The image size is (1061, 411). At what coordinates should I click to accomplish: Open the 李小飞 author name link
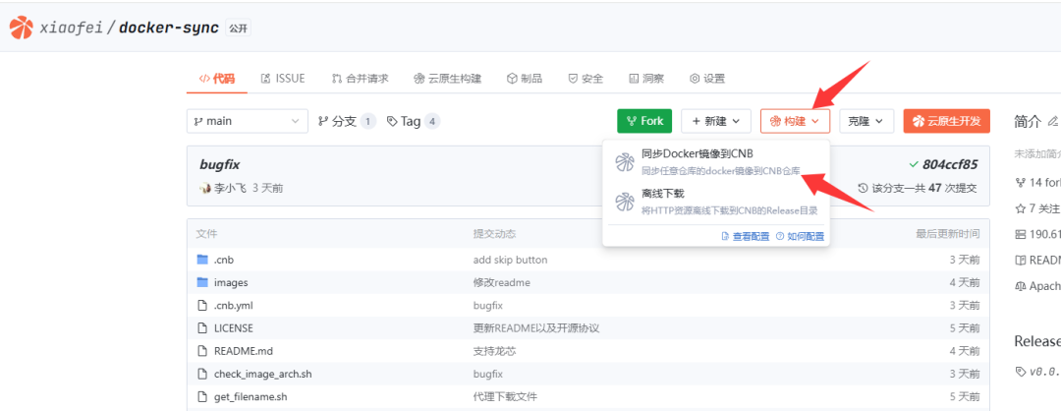click(x=231, y=188)
